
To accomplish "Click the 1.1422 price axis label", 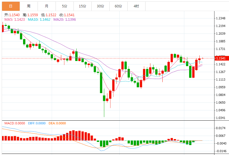I will pyautogui.click(x=221, y=64).
